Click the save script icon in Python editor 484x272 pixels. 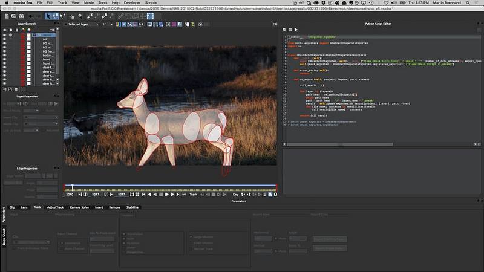click(x=290, y=30)
